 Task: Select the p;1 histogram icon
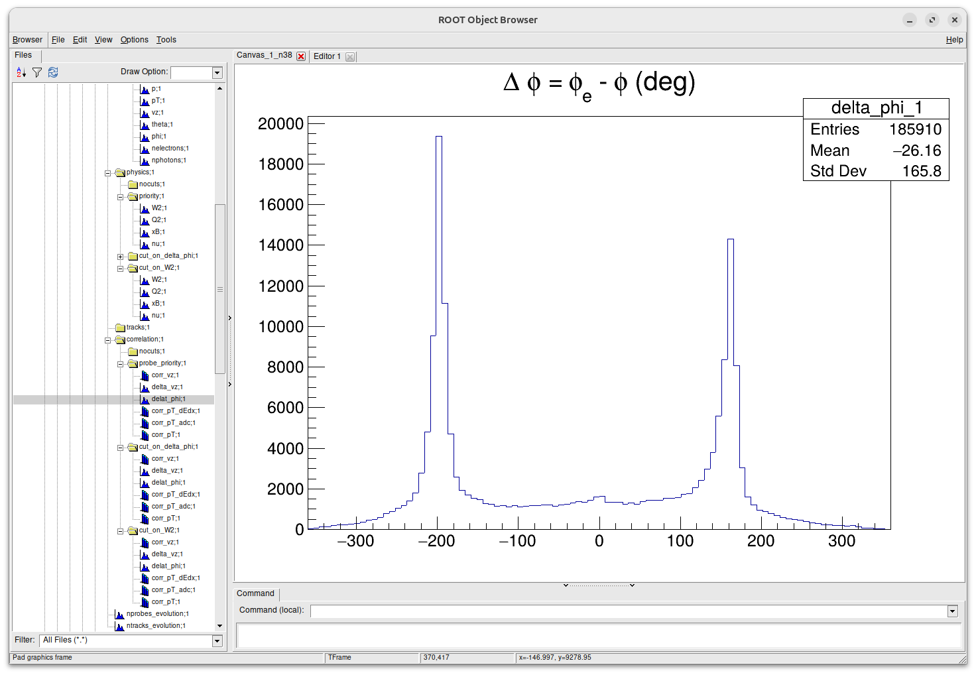(145, 89)
